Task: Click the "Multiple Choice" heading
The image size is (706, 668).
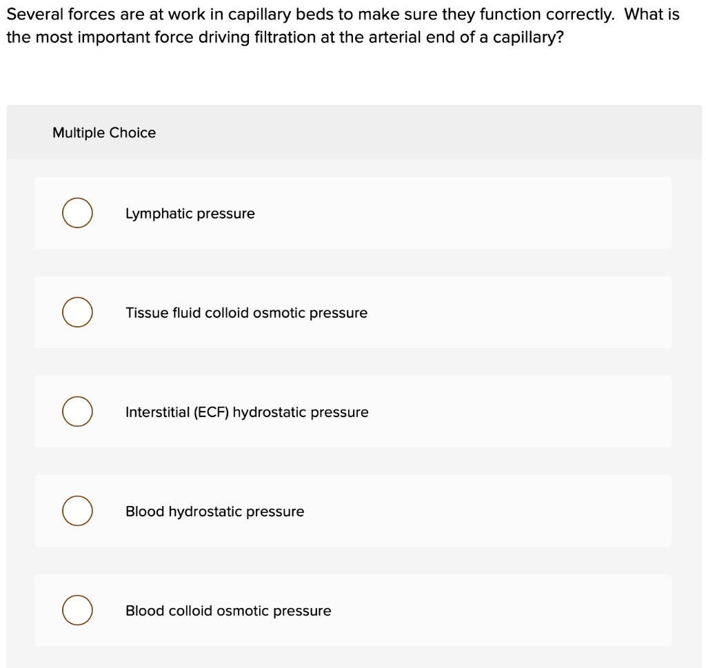Action: tap(104, 132)
